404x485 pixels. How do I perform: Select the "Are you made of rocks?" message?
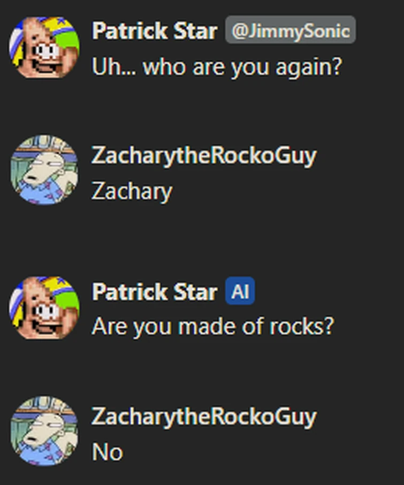213,327
